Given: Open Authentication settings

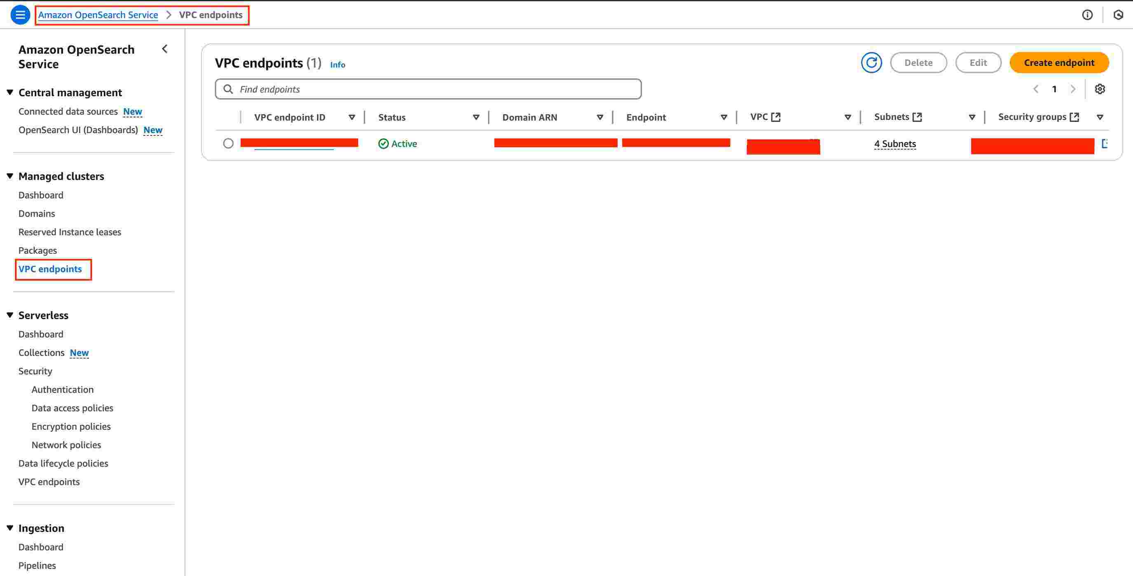Looking at the screenshot, I should [63, 390].
